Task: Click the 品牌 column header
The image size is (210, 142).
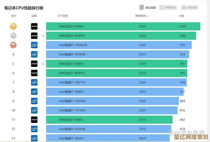Action: (34, 16)
